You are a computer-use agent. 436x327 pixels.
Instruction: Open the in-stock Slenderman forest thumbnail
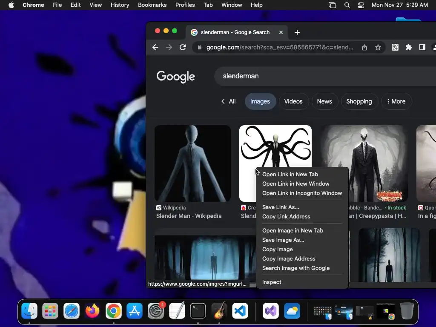(x=365, y=163)
